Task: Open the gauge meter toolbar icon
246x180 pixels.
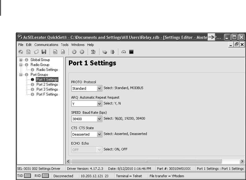Action: click(124, 52)
